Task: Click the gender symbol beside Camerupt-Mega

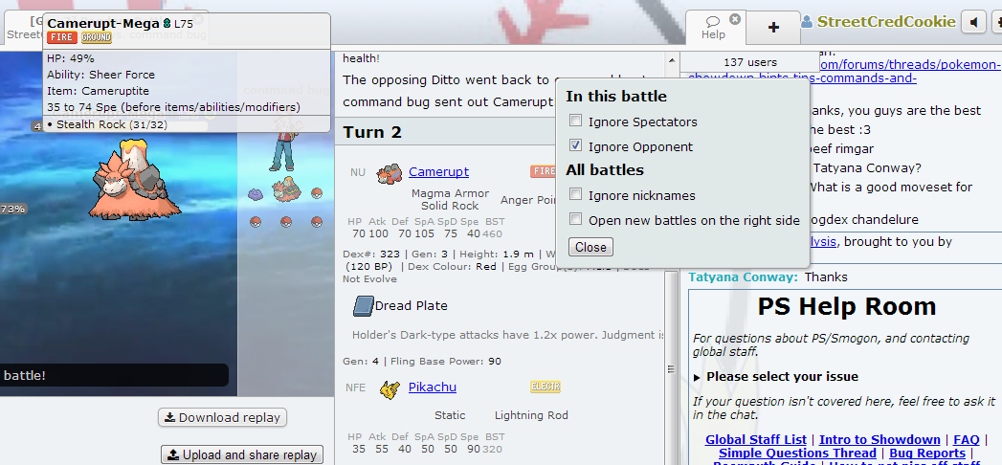Action: 167,24
